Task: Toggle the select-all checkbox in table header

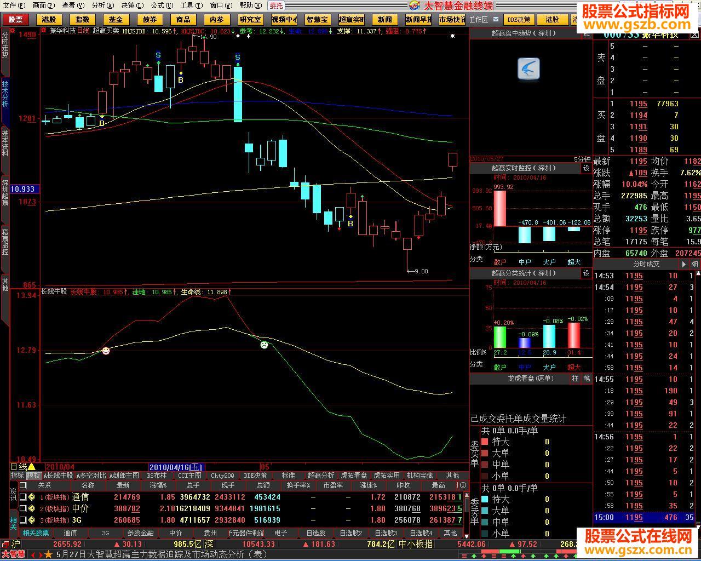Action: point(23,485)
